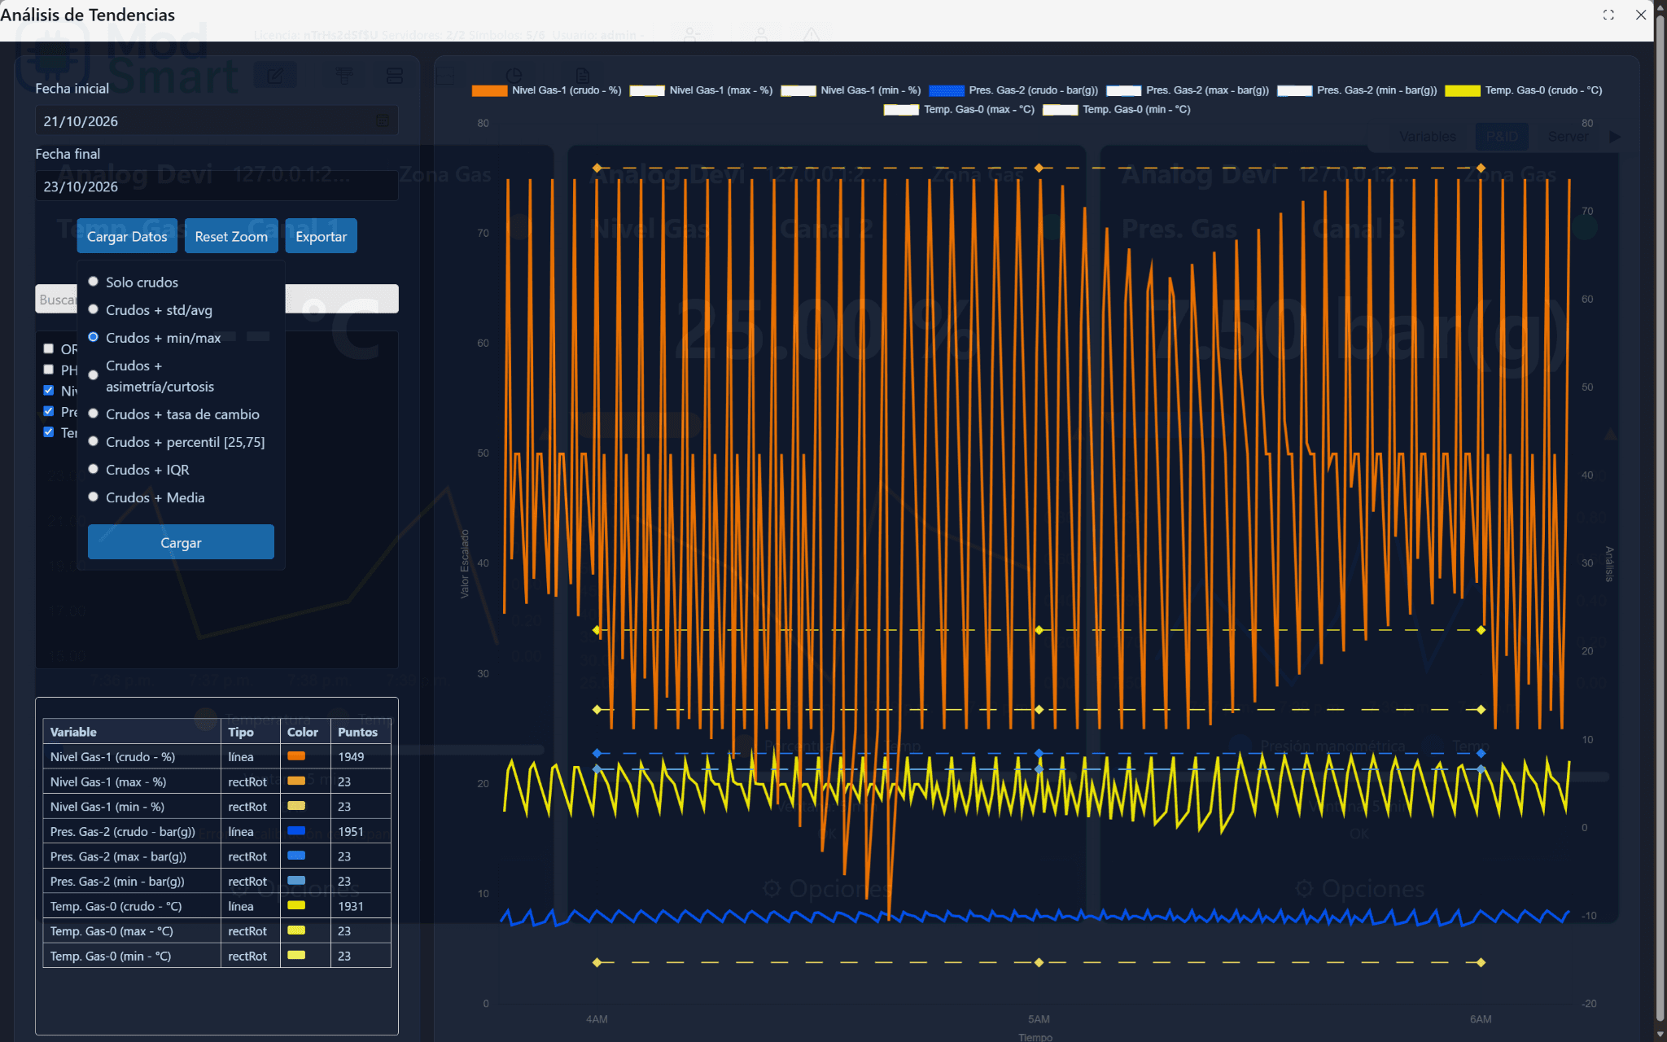
Task: Toggle Nivel Gas-1 (crudo - %) legend swatch
Action: click(x=489, y=90)
